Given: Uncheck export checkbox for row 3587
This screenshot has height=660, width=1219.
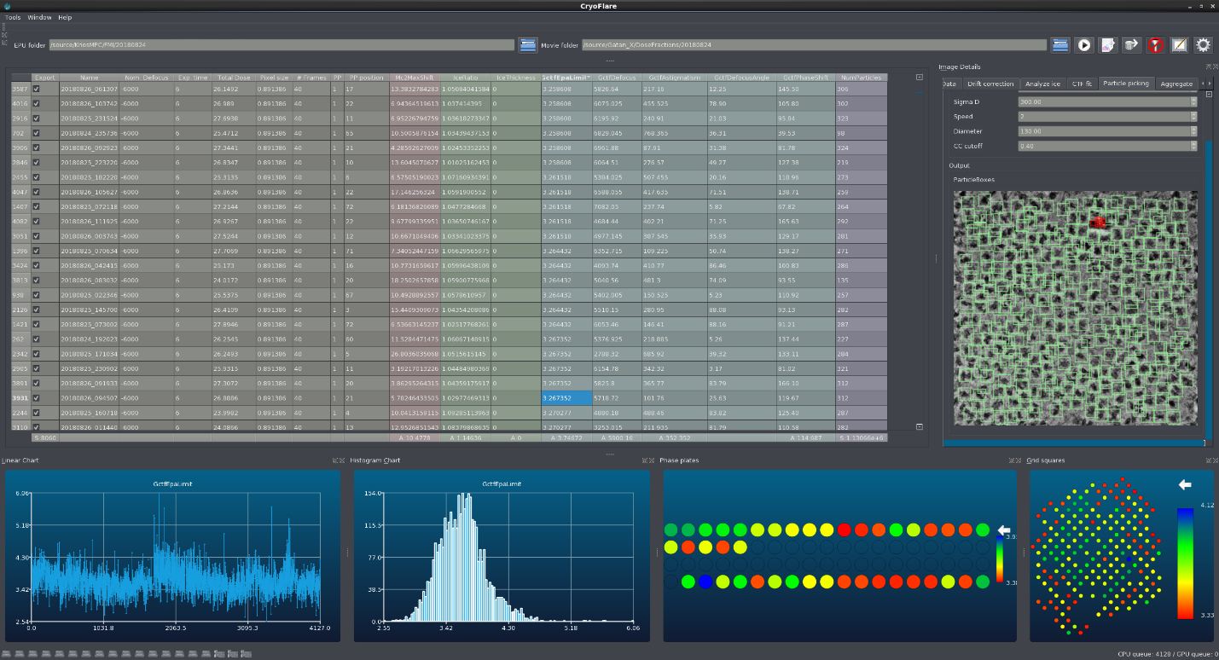Looking at the screenshot, I should [36, 89].
